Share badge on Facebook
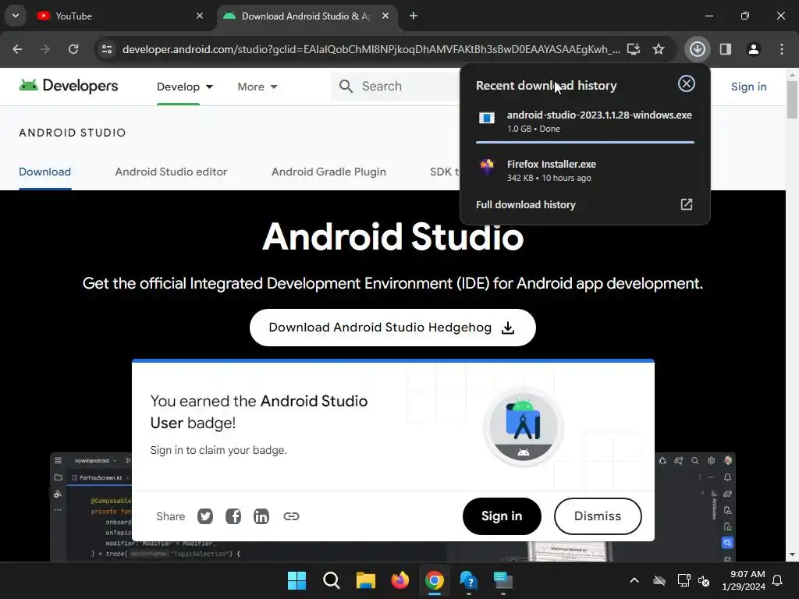The height and width of the screenshot is (599, 799). pos(233,516)
